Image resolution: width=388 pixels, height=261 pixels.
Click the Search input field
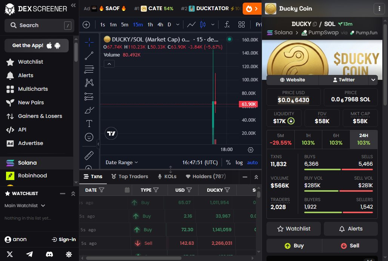(x=39, y=26)
